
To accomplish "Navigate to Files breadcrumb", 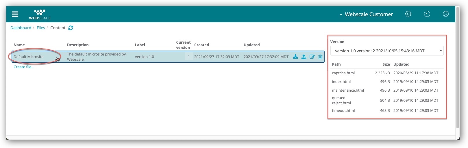I will [x=41, y=28].
